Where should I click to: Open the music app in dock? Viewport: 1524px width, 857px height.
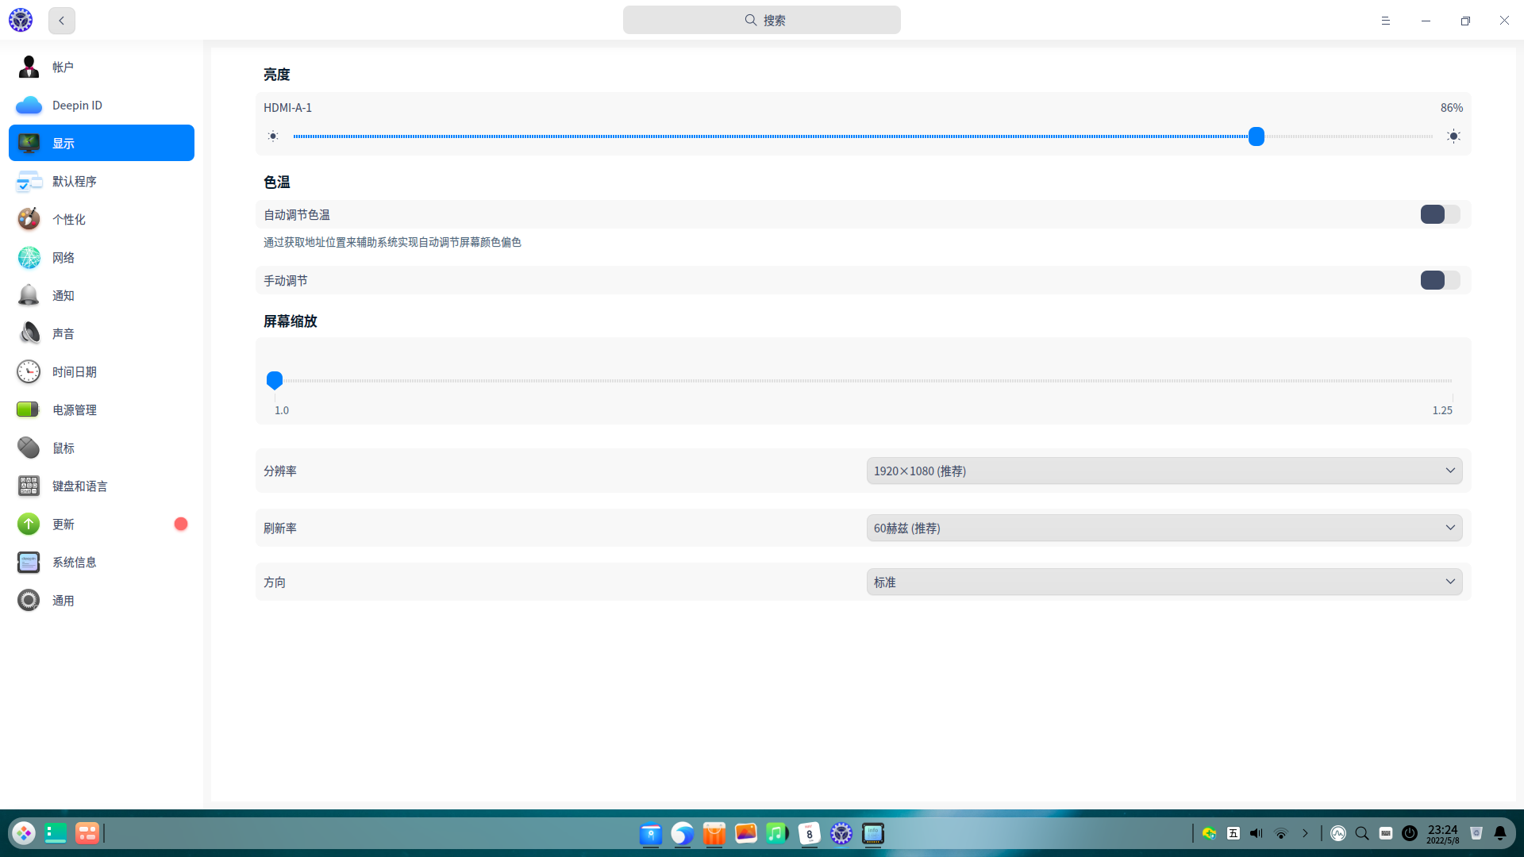click(x=777, y=833)
